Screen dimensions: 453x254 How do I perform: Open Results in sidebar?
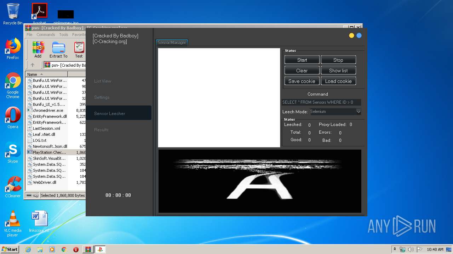(101, 130)
